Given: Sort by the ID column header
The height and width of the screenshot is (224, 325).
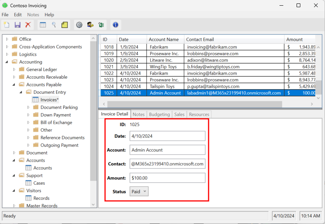Looking at the screenshot, I should click(x=108, y=39).
